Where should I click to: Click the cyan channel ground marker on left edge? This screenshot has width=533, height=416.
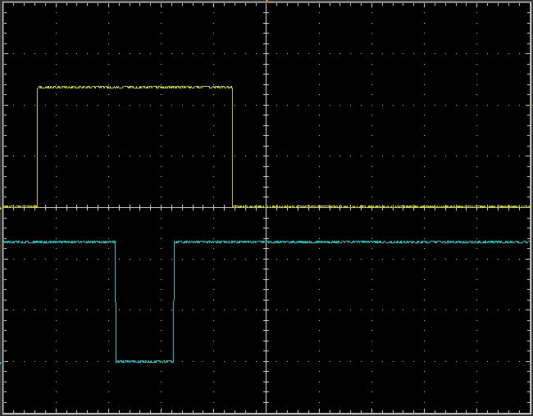click(2, 361)
